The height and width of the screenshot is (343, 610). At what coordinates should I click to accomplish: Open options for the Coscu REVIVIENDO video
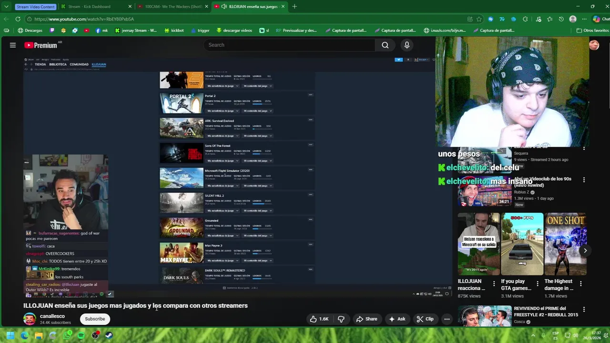[x=584, y=310]
